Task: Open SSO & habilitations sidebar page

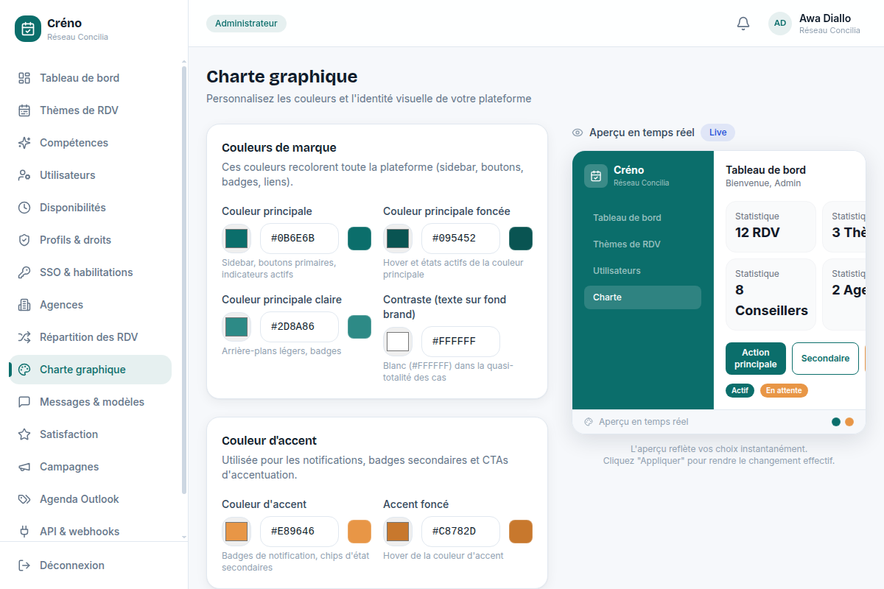Action: pos(90,272)
